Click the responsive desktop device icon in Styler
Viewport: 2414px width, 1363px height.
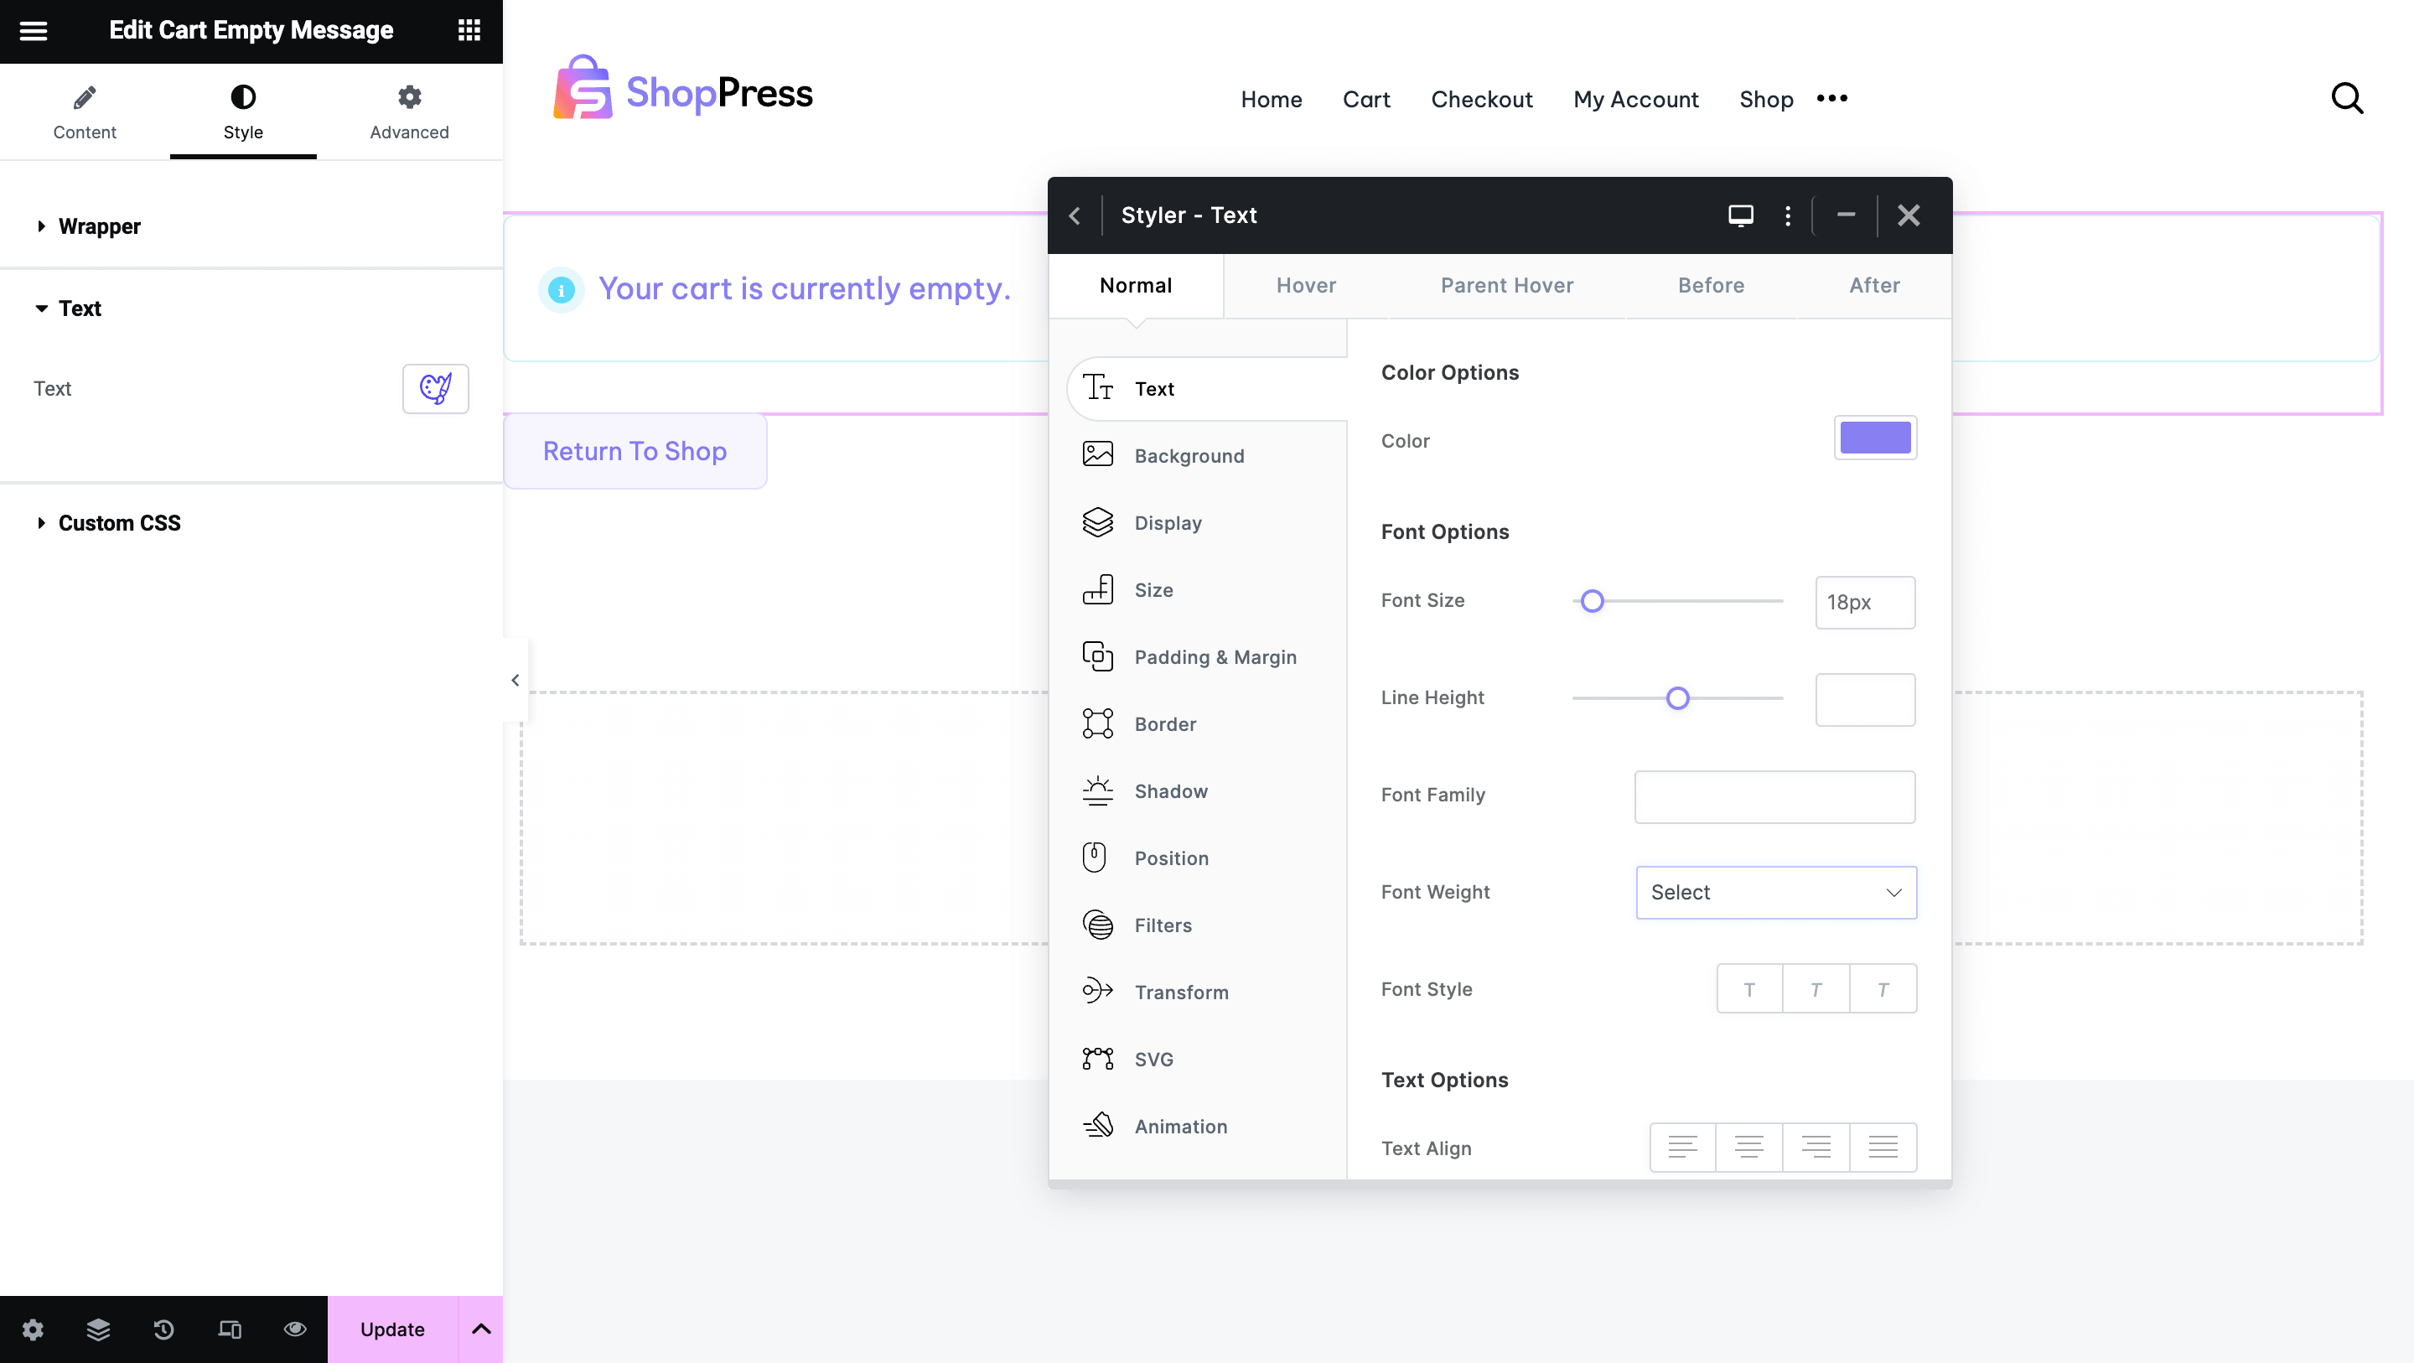click(1740, 215)
